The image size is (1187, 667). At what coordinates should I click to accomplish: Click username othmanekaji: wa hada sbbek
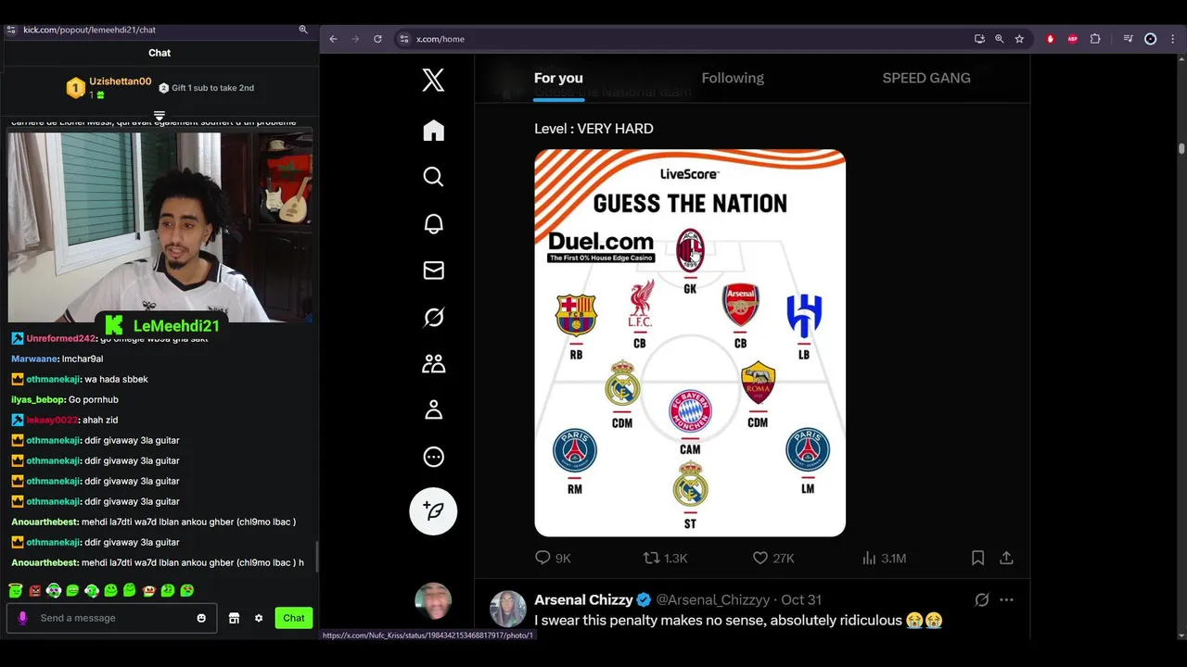point(53,379)
